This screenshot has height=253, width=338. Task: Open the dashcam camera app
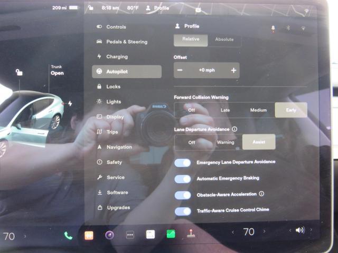click(x=109, y=235)
